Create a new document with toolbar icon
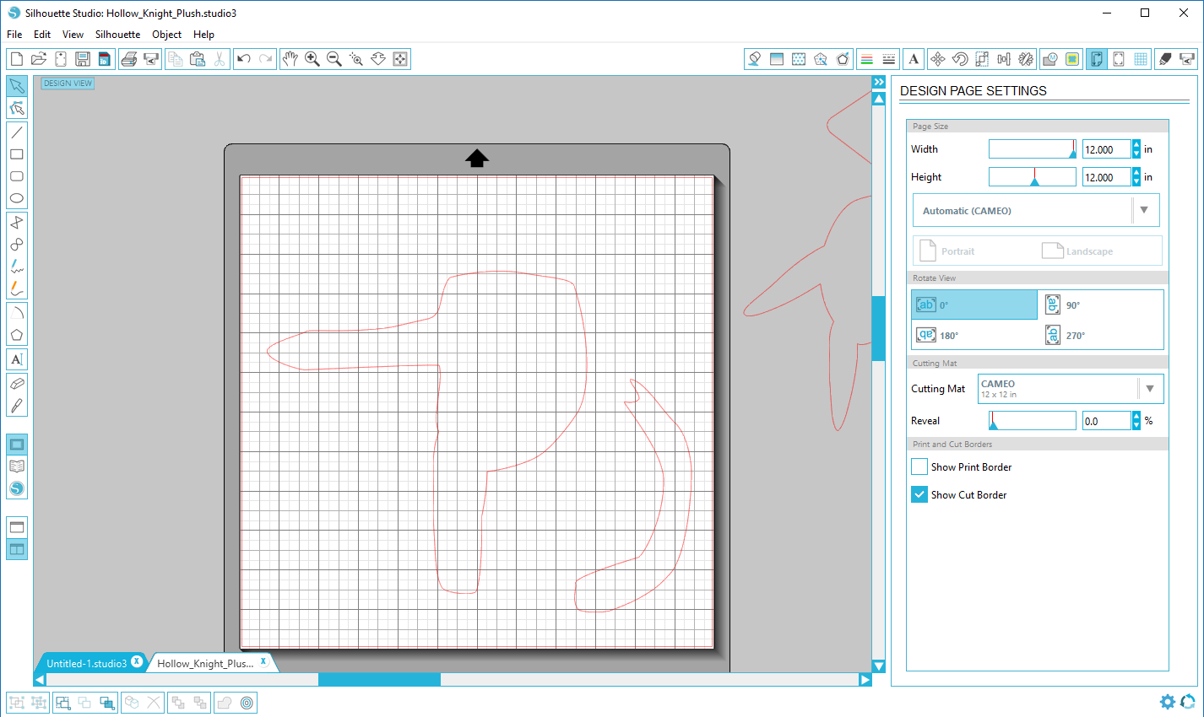 click(x=16, y=59)
